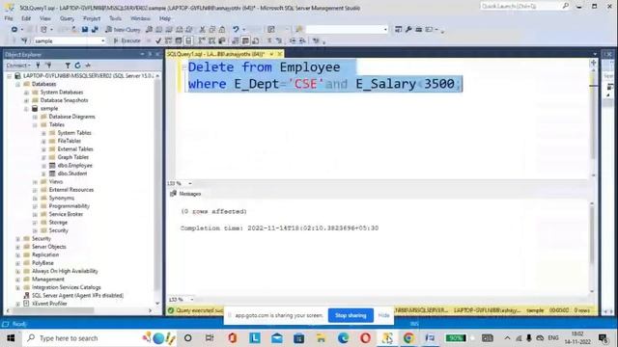The image size is (618, 347).
Task: Open Properties via the wrench icon
Action: tap(408, 30)
